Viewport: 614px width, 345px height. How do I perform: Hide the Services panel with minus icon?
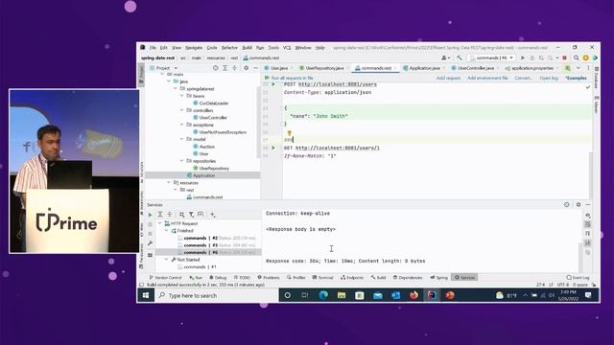pyautogui.click(x=588, y=204)
